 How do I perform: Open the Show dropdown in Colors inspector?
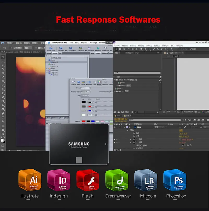(x=85, y=88)
